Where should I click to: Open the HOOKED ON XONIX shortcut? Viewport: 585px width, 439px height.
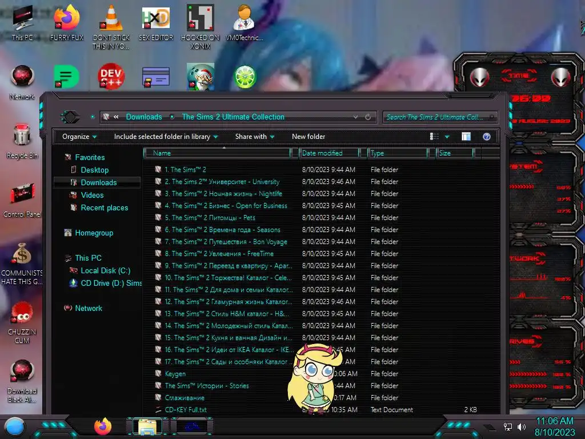pyautogui.click(x=201, y=26)
